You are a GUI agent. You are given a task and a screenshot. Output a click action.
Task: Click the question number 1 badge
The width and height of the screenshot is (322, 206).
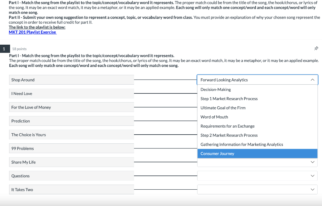coord(4,48)
